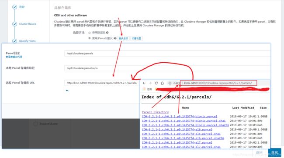Open the browser home page icon
284x158 pixels.
coord(162,83)
